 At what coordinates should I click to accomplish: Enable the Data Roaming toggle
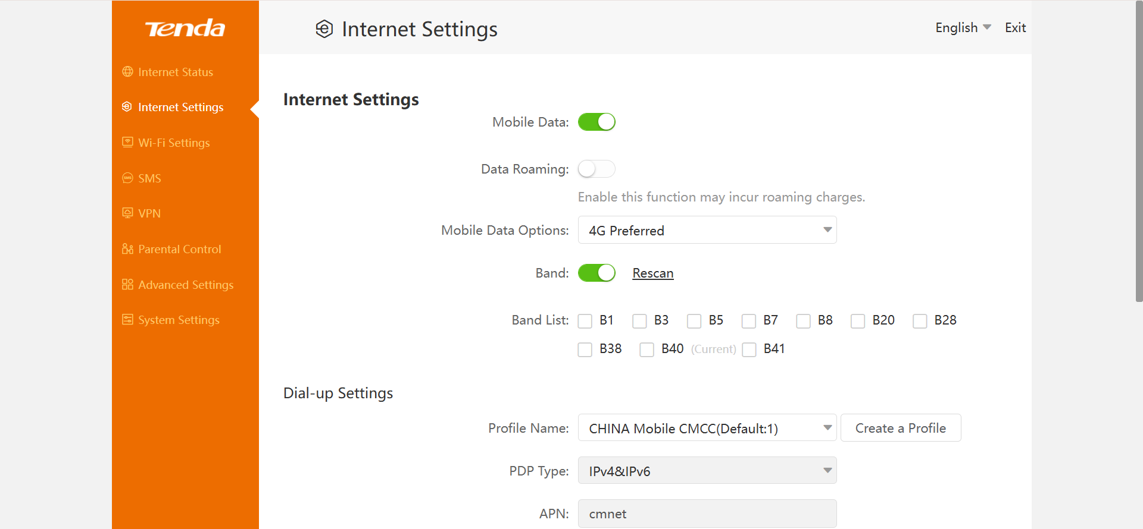point(597,169)
